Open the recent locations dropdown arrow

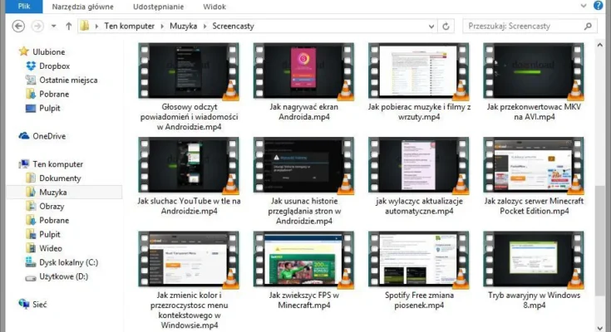click(54, 26)
